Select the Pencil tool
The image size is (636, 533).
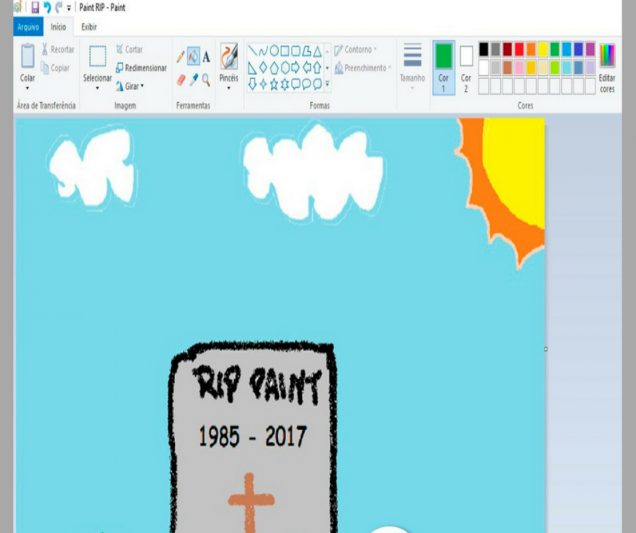pos(180,56)
